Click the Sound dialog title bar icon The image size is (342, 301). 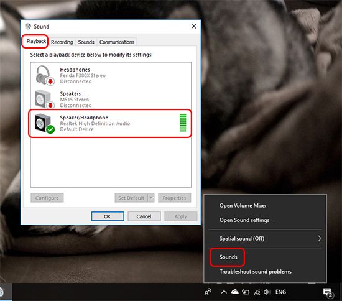(x=28, y=26)
